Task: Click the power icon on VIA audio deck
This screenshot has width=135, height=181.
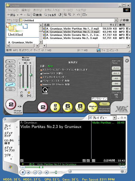Action: pos(127,61)
